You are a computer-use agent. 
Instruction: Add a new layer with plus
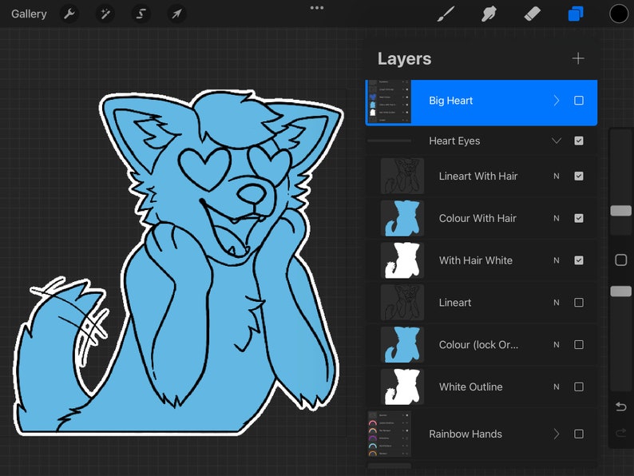pos(578,58)
